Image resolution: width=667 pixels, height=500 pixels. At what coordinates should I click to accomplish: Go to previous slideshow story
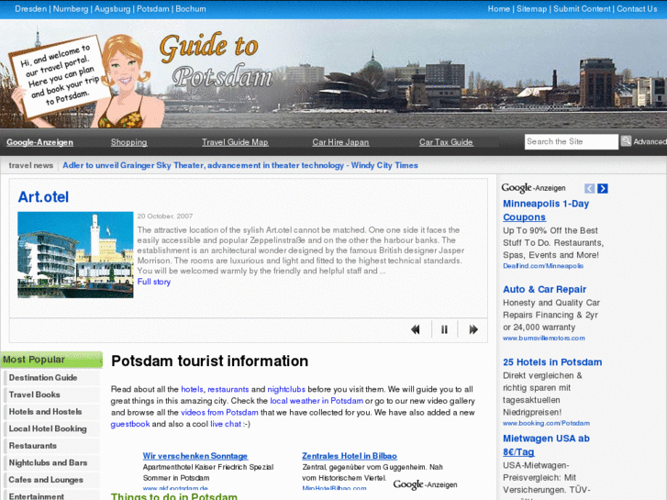coord(416,329)
